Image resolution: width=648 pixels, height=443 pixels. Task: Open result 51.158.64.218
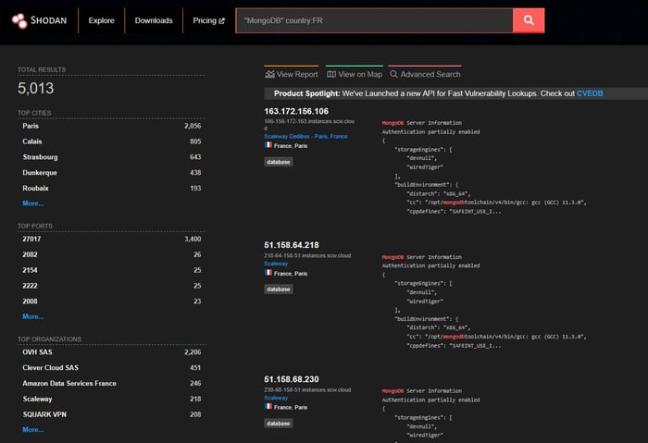292,245
